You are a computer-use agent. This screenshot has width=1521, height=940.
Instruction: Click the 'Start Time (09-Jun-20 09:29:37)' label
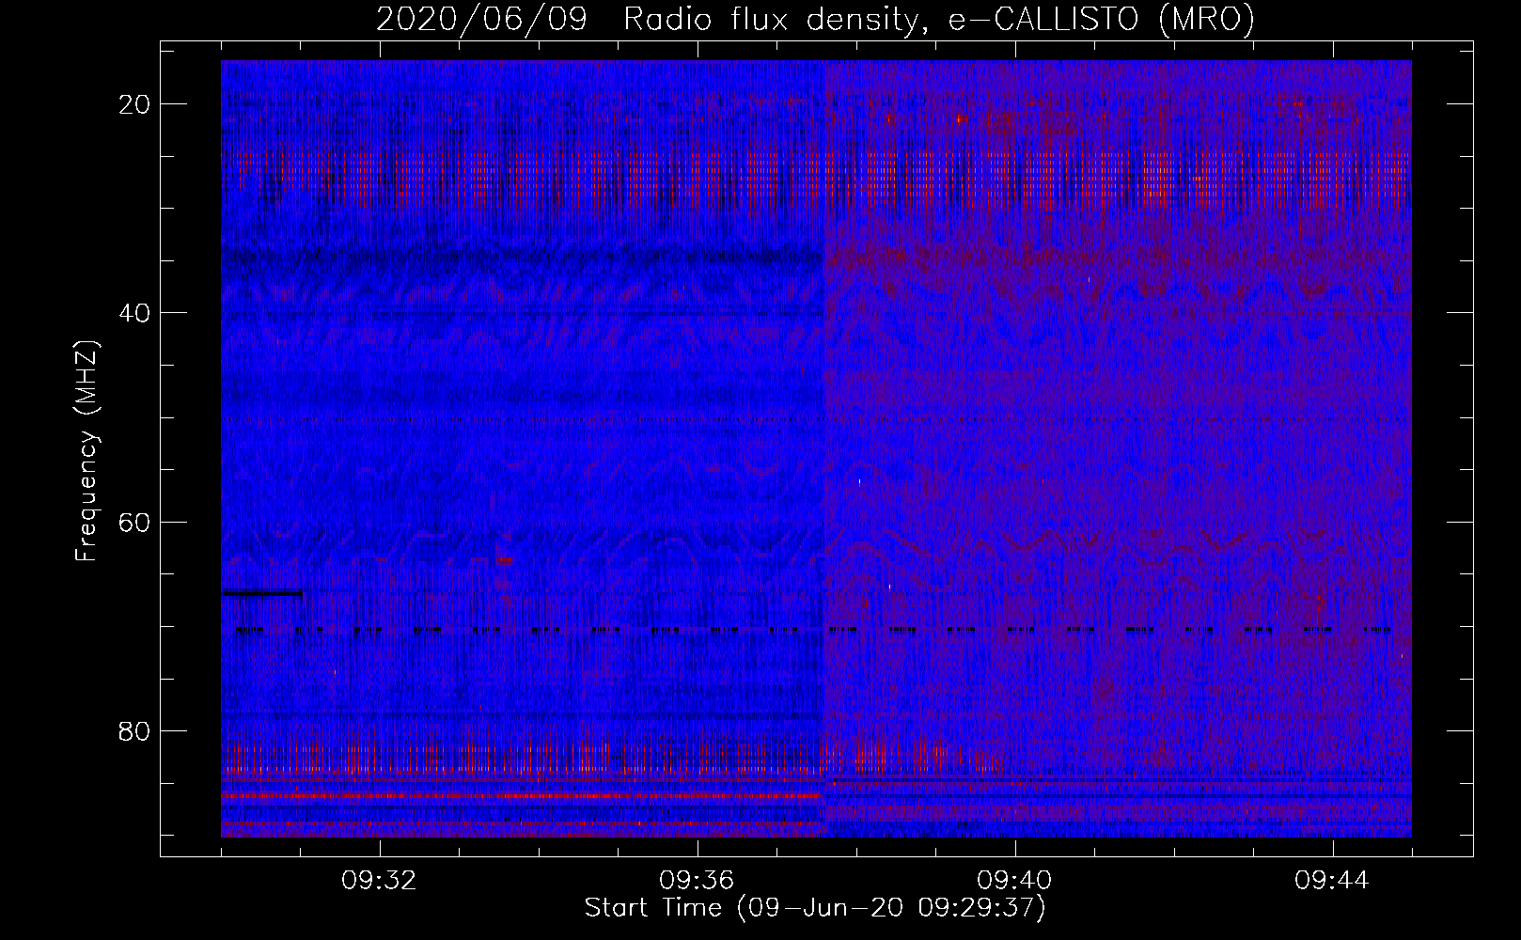[815, 908]
